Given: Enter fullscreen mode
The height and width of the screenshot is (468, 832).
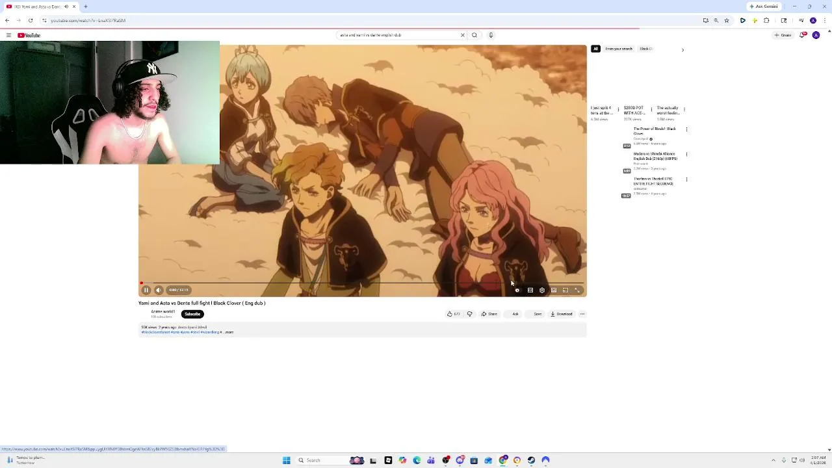Looking at the screenshot, I should tap(577, 291).
